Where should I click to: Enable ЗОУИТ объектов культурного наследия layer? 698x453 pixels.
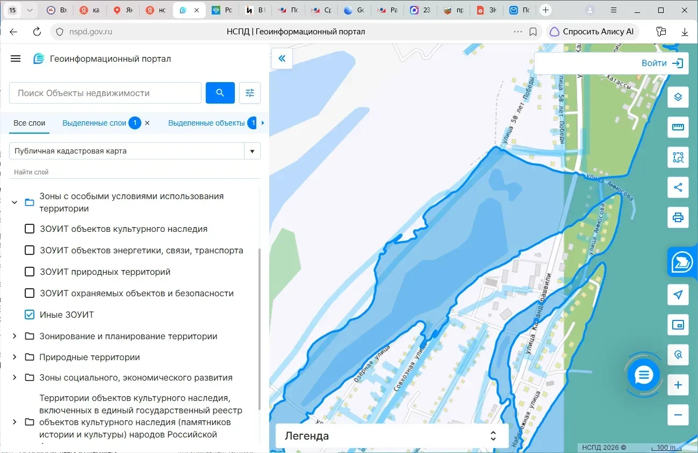pyautogui.click(x=30, y=229)
